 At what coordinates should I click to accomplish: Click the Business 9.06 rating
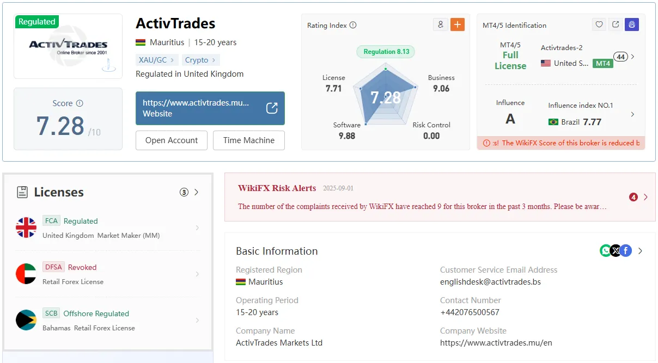tap(441, 83)
